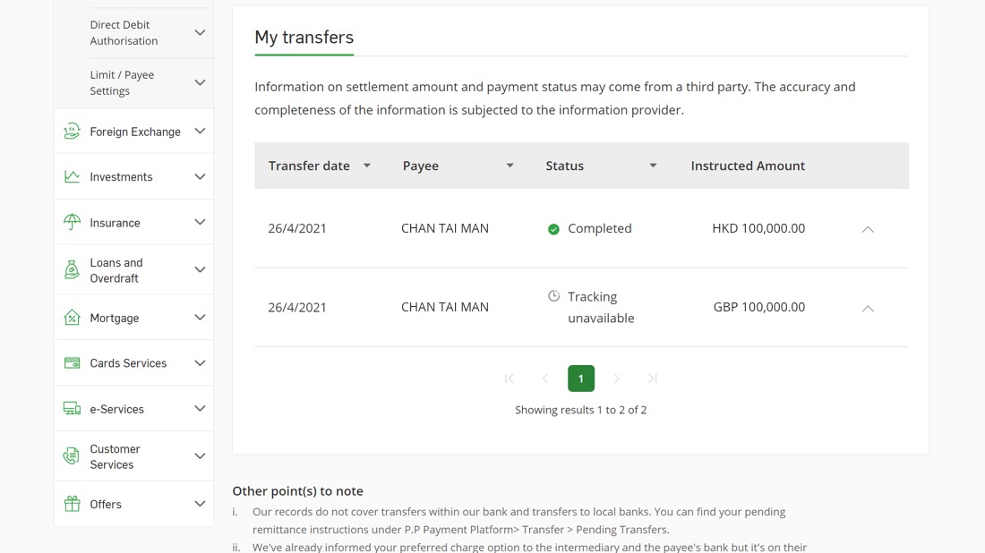Click the Mortgage house icon
The height and width of the screenshot is (553, 985).
73,318
